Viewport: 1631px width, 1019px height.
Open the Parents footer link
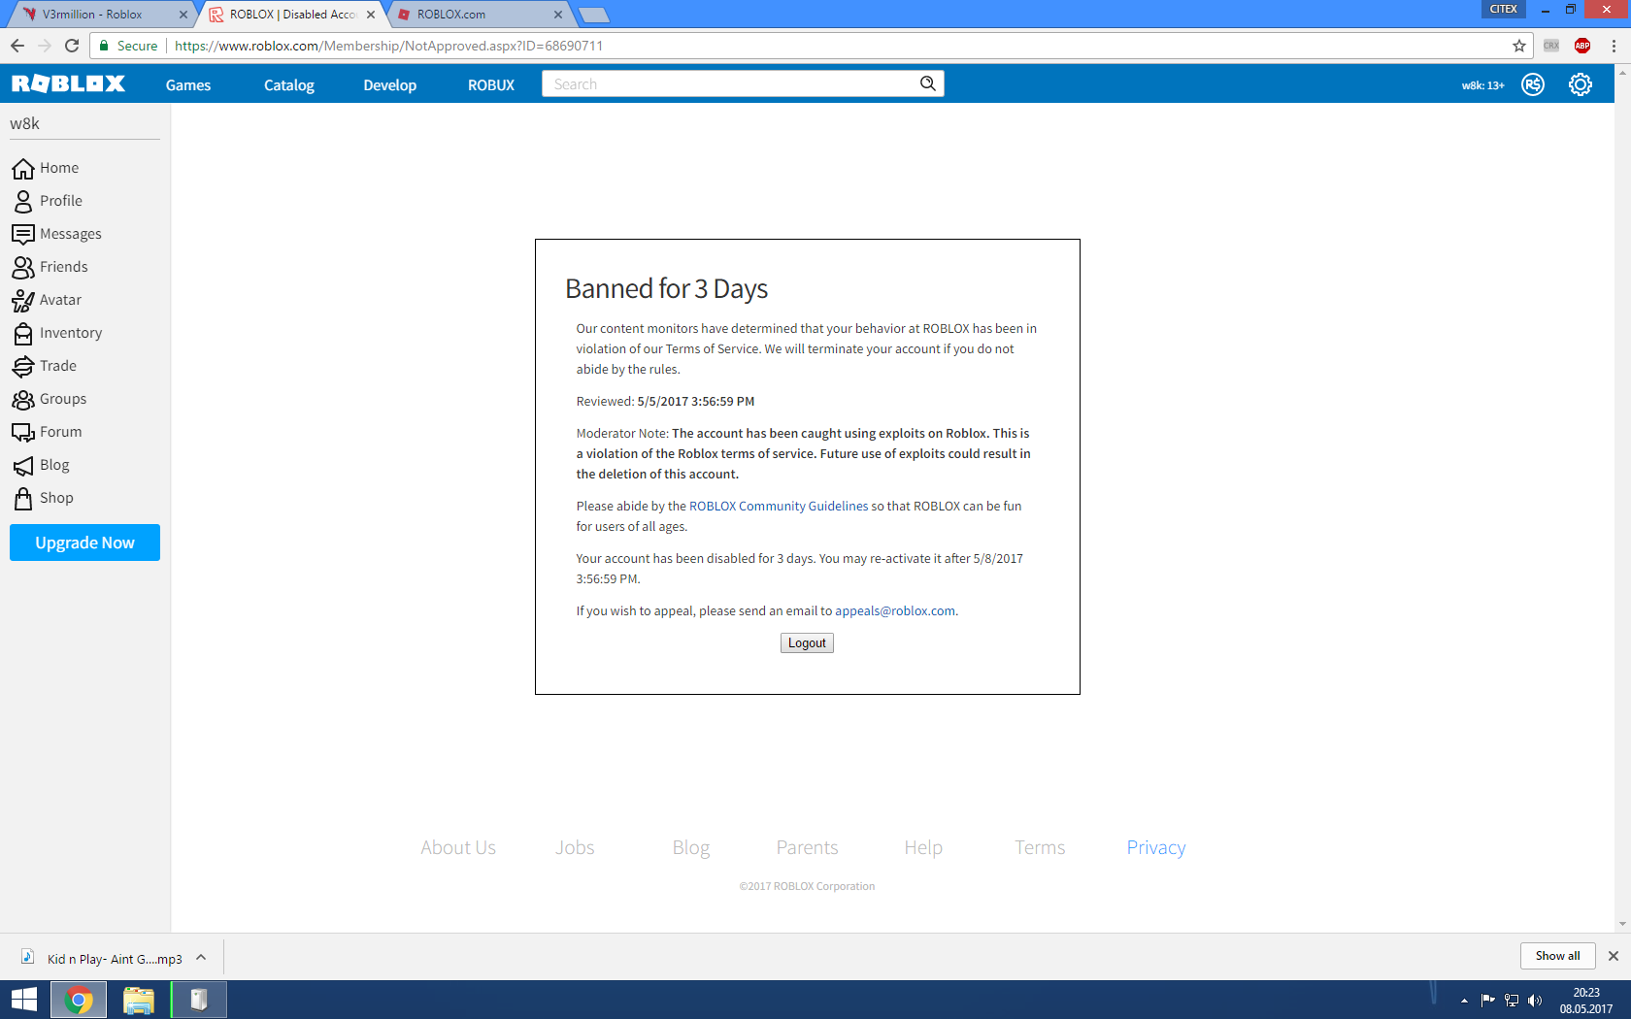pos(807,847)
